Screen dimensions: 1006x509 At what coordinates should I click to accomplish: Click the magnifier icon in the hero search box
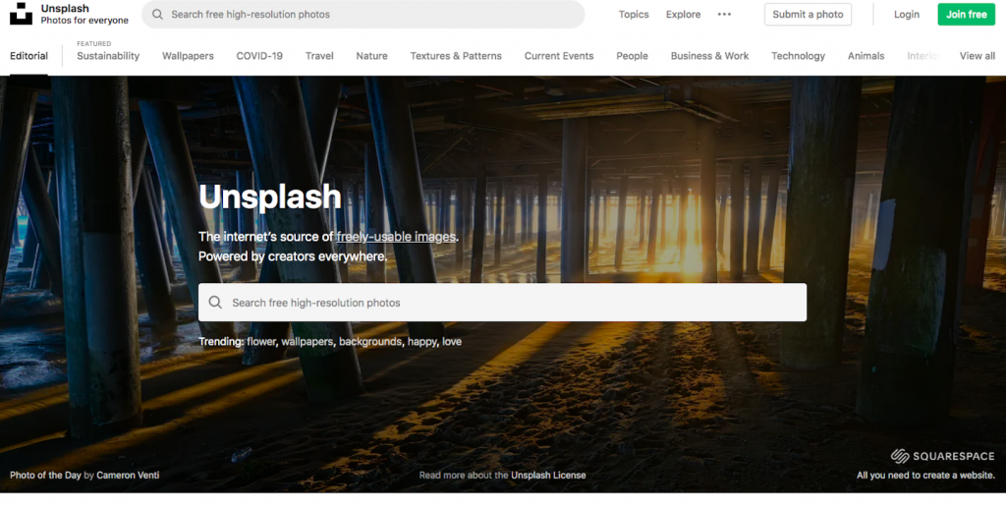[215, 303]
